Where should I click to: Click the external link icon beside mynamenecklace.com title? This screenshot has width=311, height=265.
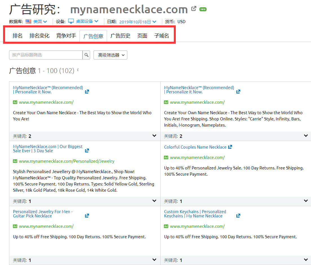point(194,9)
